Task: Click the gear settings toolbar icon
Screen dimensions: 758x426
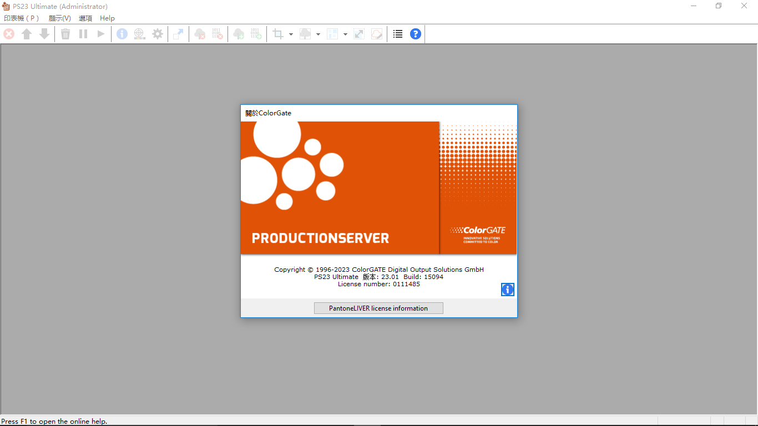Action: pos(158,34)
